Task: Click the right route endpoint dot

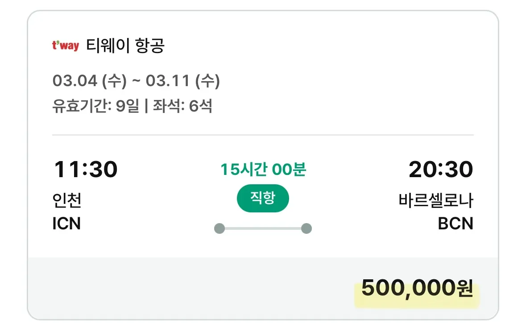Action: (x=306, y=228)
